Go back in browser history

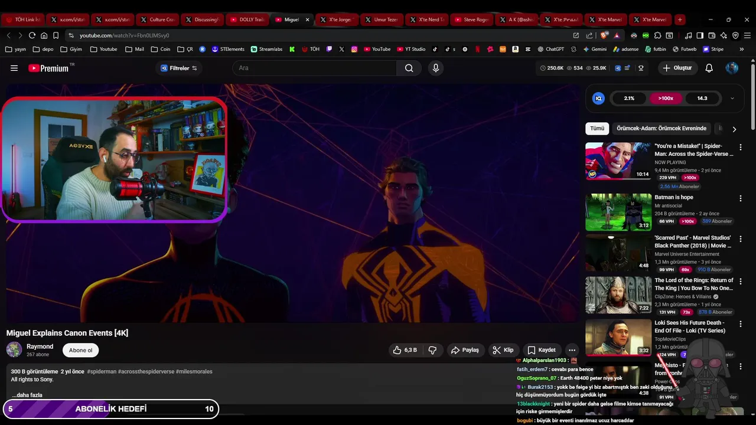(x=8, y=35)
